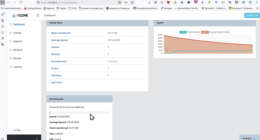Open the UptimeRobot bookmark
260x140 pixels.
point(187,8)
